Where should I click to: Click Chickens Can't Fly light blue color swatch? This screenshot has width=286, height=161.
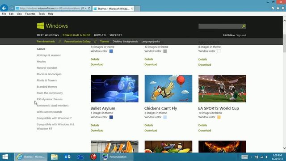165,117
